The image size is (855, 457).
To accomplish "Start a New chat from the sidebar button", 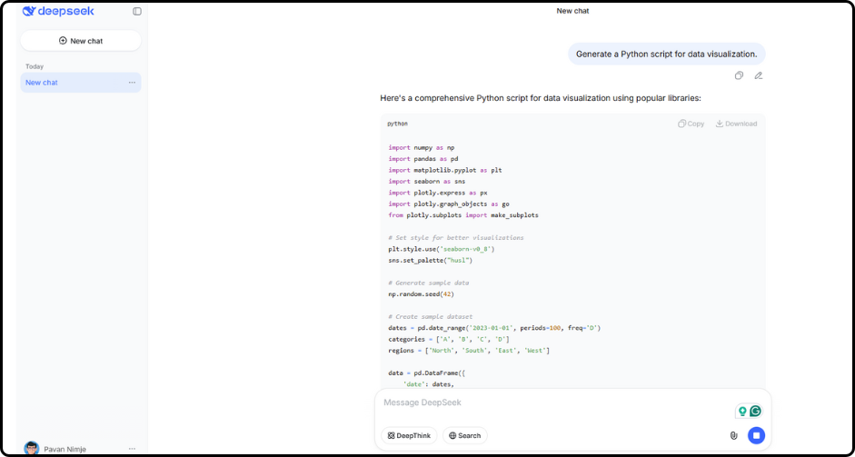I will [x=81, y=41].
